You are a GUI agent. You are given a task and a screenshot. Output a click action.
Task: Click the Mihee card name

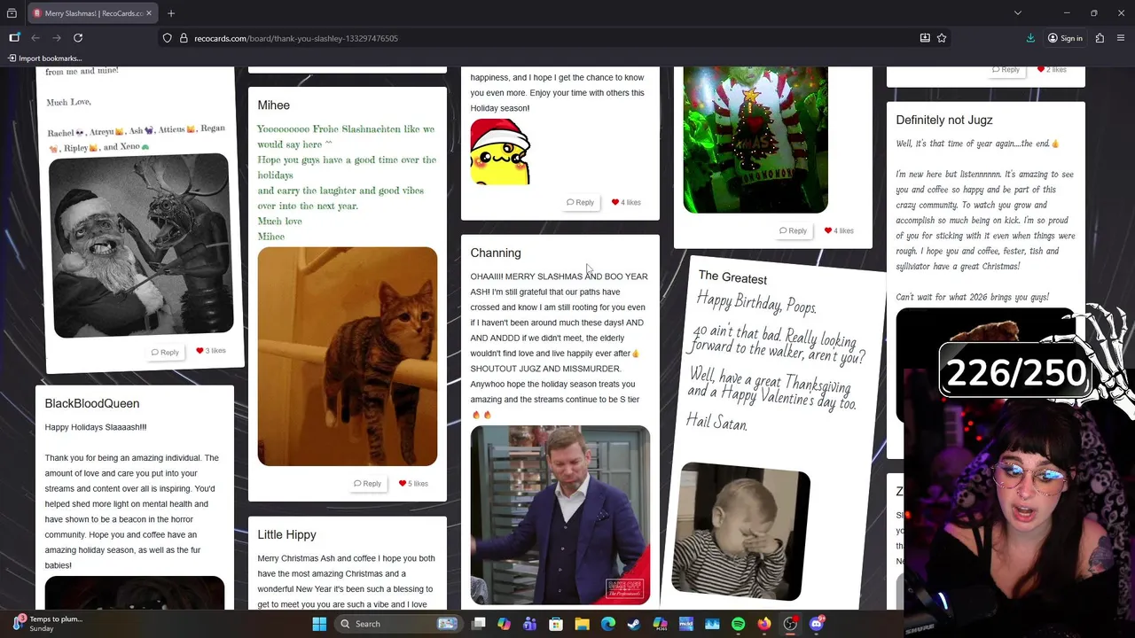point(274,105)
